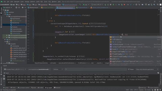Screen dimensions: 162x91
Task: Open the Navigate menu
Action: [17, 2]
